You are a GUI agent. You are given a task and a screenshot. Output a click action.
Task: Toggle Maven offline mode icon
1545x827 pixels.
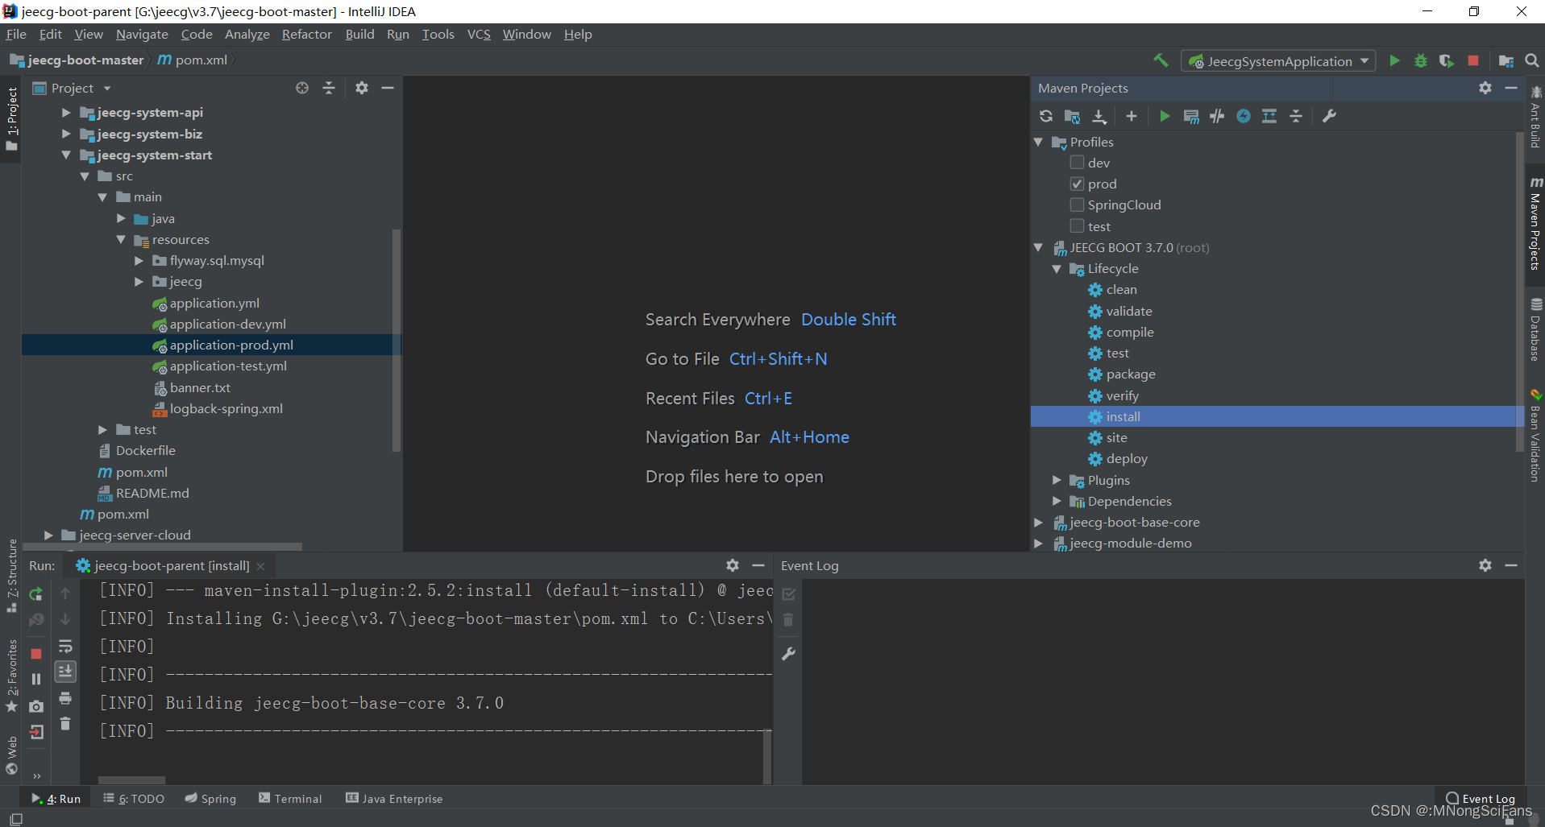point(1217,116)
